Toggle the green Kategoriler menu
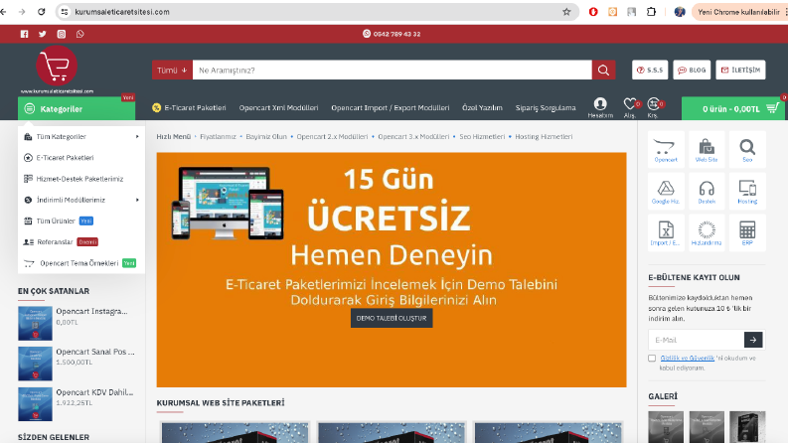The width and height of the screenshot is (788, 443). tap(77, 108)
